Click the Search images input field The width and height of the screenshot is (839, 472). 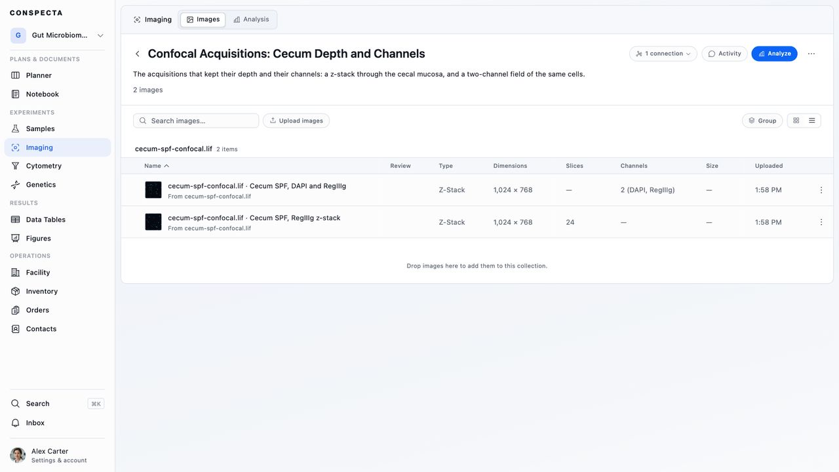[x=196, y=121]
